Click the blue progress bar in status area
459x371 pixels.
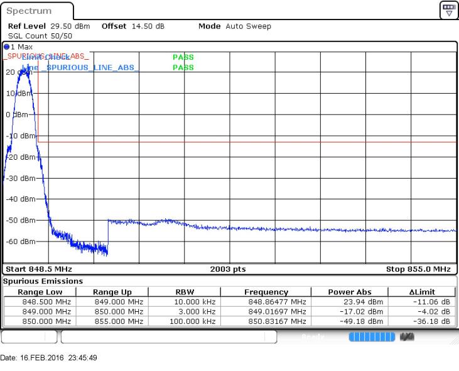click(372, 337)
